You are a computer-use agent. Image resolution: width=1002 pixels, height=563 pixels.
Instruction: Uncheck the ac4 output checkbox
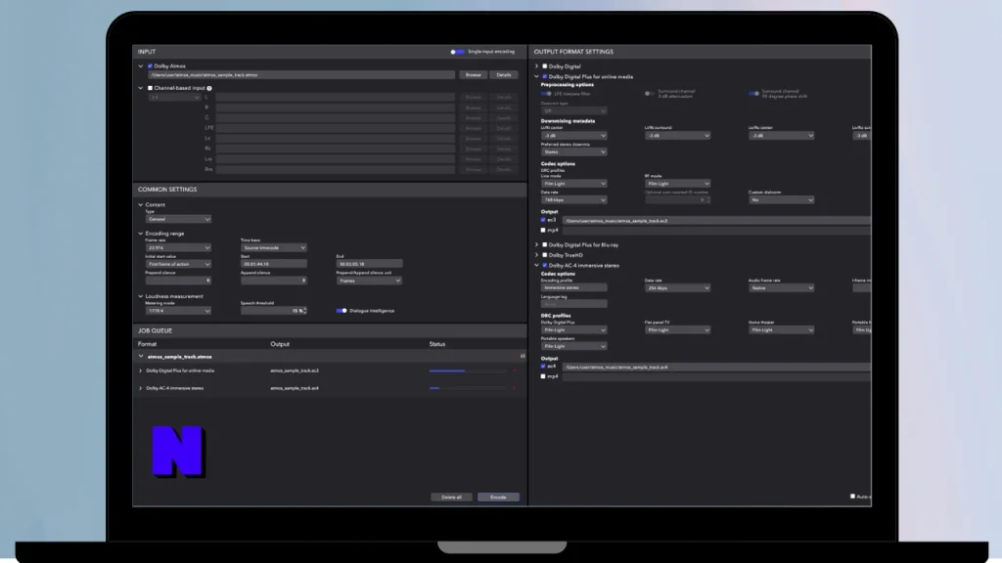[543, 367]
